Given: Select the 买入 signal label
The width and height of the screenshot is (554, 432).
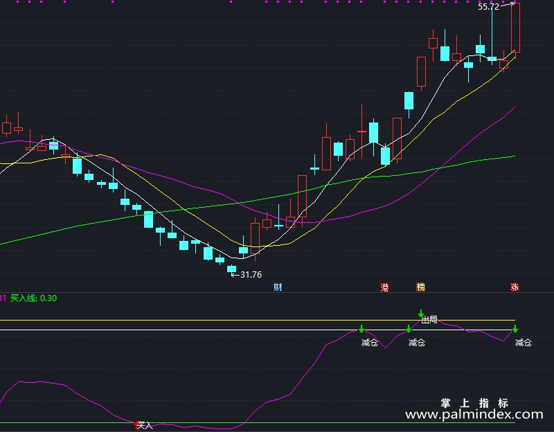Looking at the screenshot, I should pos(145,426).
